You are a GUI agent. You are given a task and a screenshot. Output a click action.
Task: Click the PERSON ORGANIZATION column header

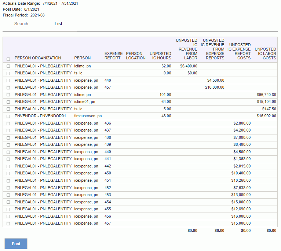point(38,58)
